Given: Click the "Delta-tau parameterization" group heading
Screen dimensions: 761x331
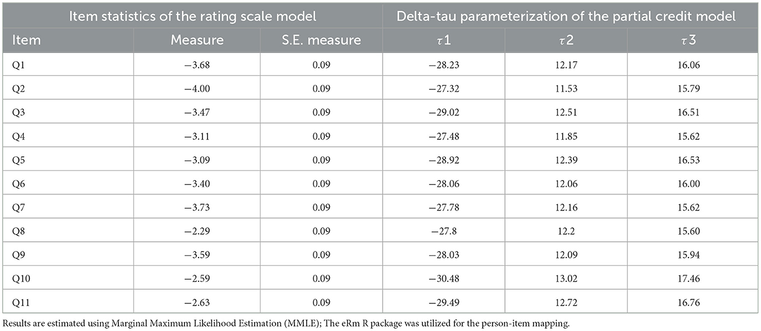Looking at the screenshot, I should (x=570, y=17).
